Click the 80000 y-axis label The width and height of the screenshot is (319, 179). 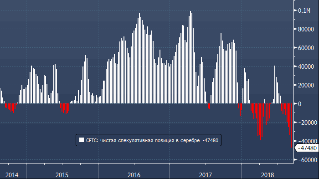306,29
